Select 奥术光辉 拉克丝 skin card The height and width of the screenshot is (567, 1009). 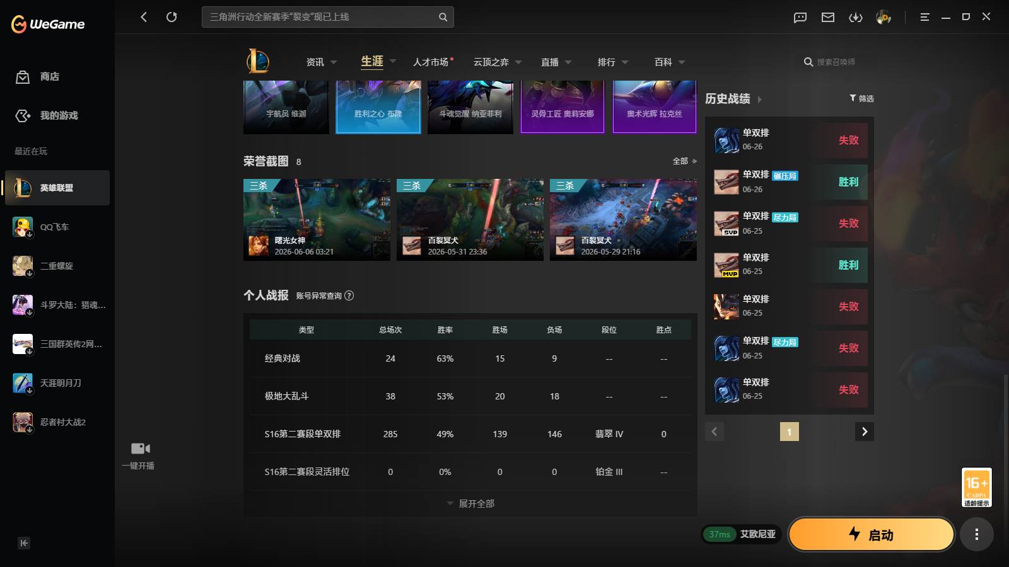655,106
